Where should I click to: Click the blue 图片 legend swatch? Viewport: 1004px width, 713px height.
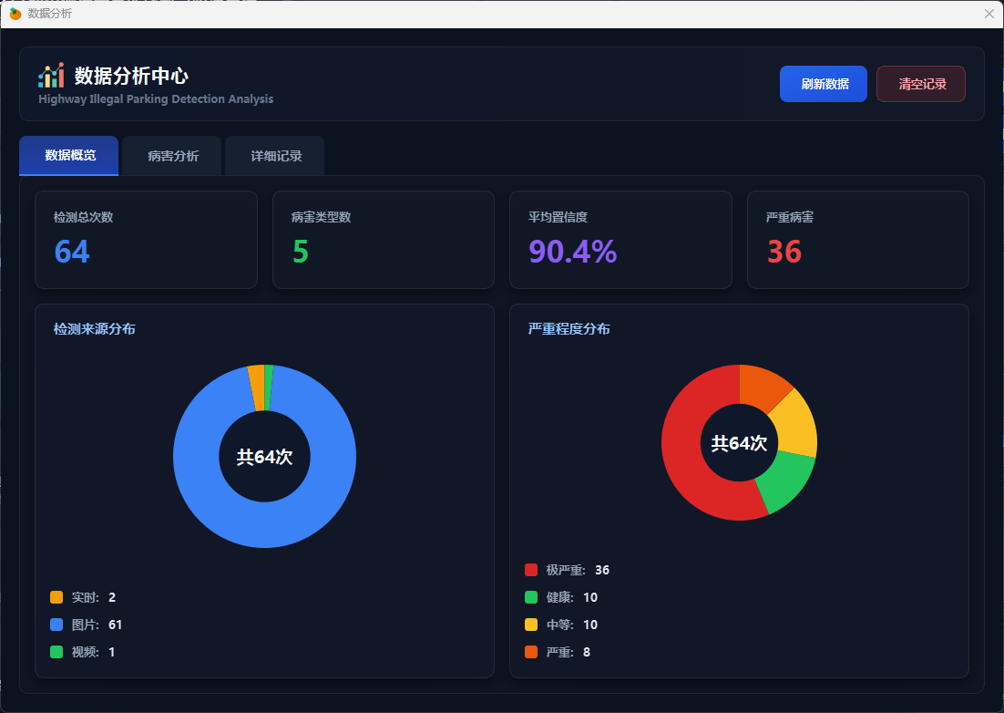(x=56, y=625)
